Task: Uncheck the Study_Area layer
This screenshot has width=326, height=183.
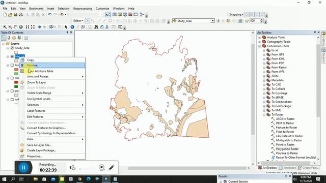Action: click(x=12, y=48)
